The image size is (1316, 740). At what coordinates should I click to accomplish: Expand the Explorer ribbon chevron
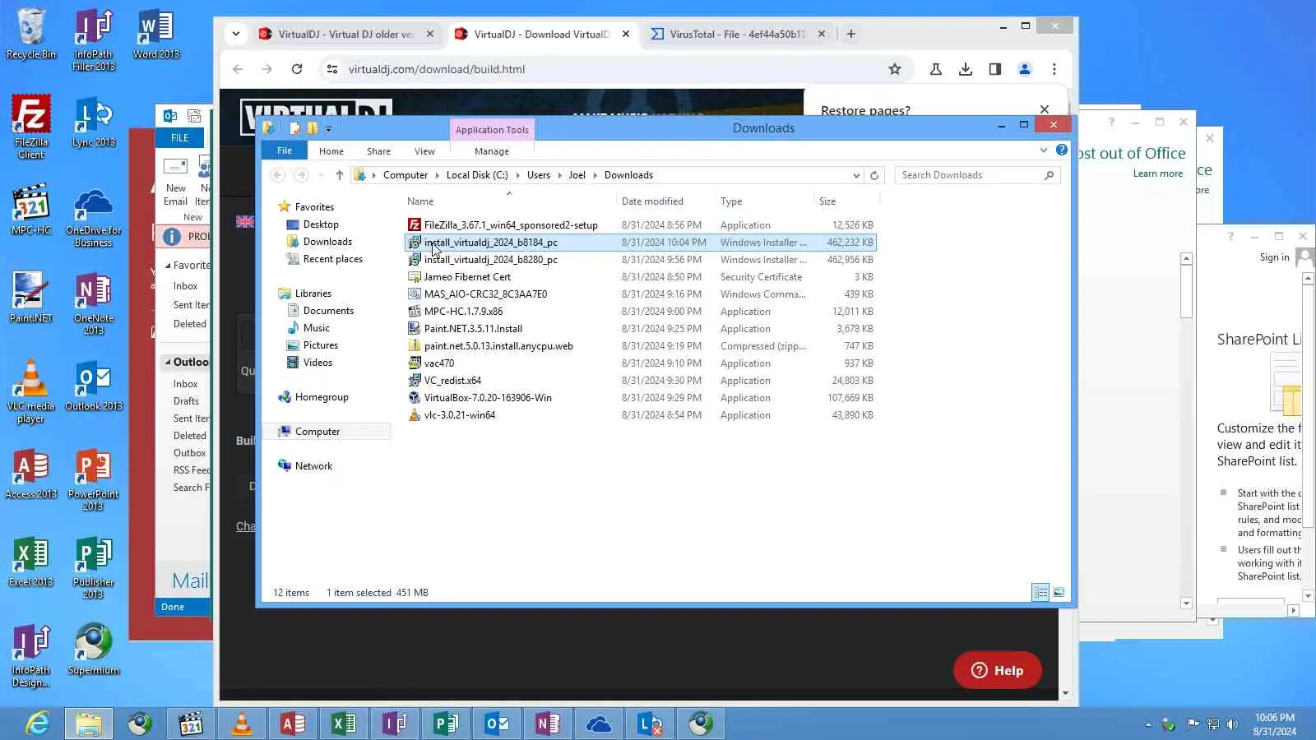click(1044, 150)
